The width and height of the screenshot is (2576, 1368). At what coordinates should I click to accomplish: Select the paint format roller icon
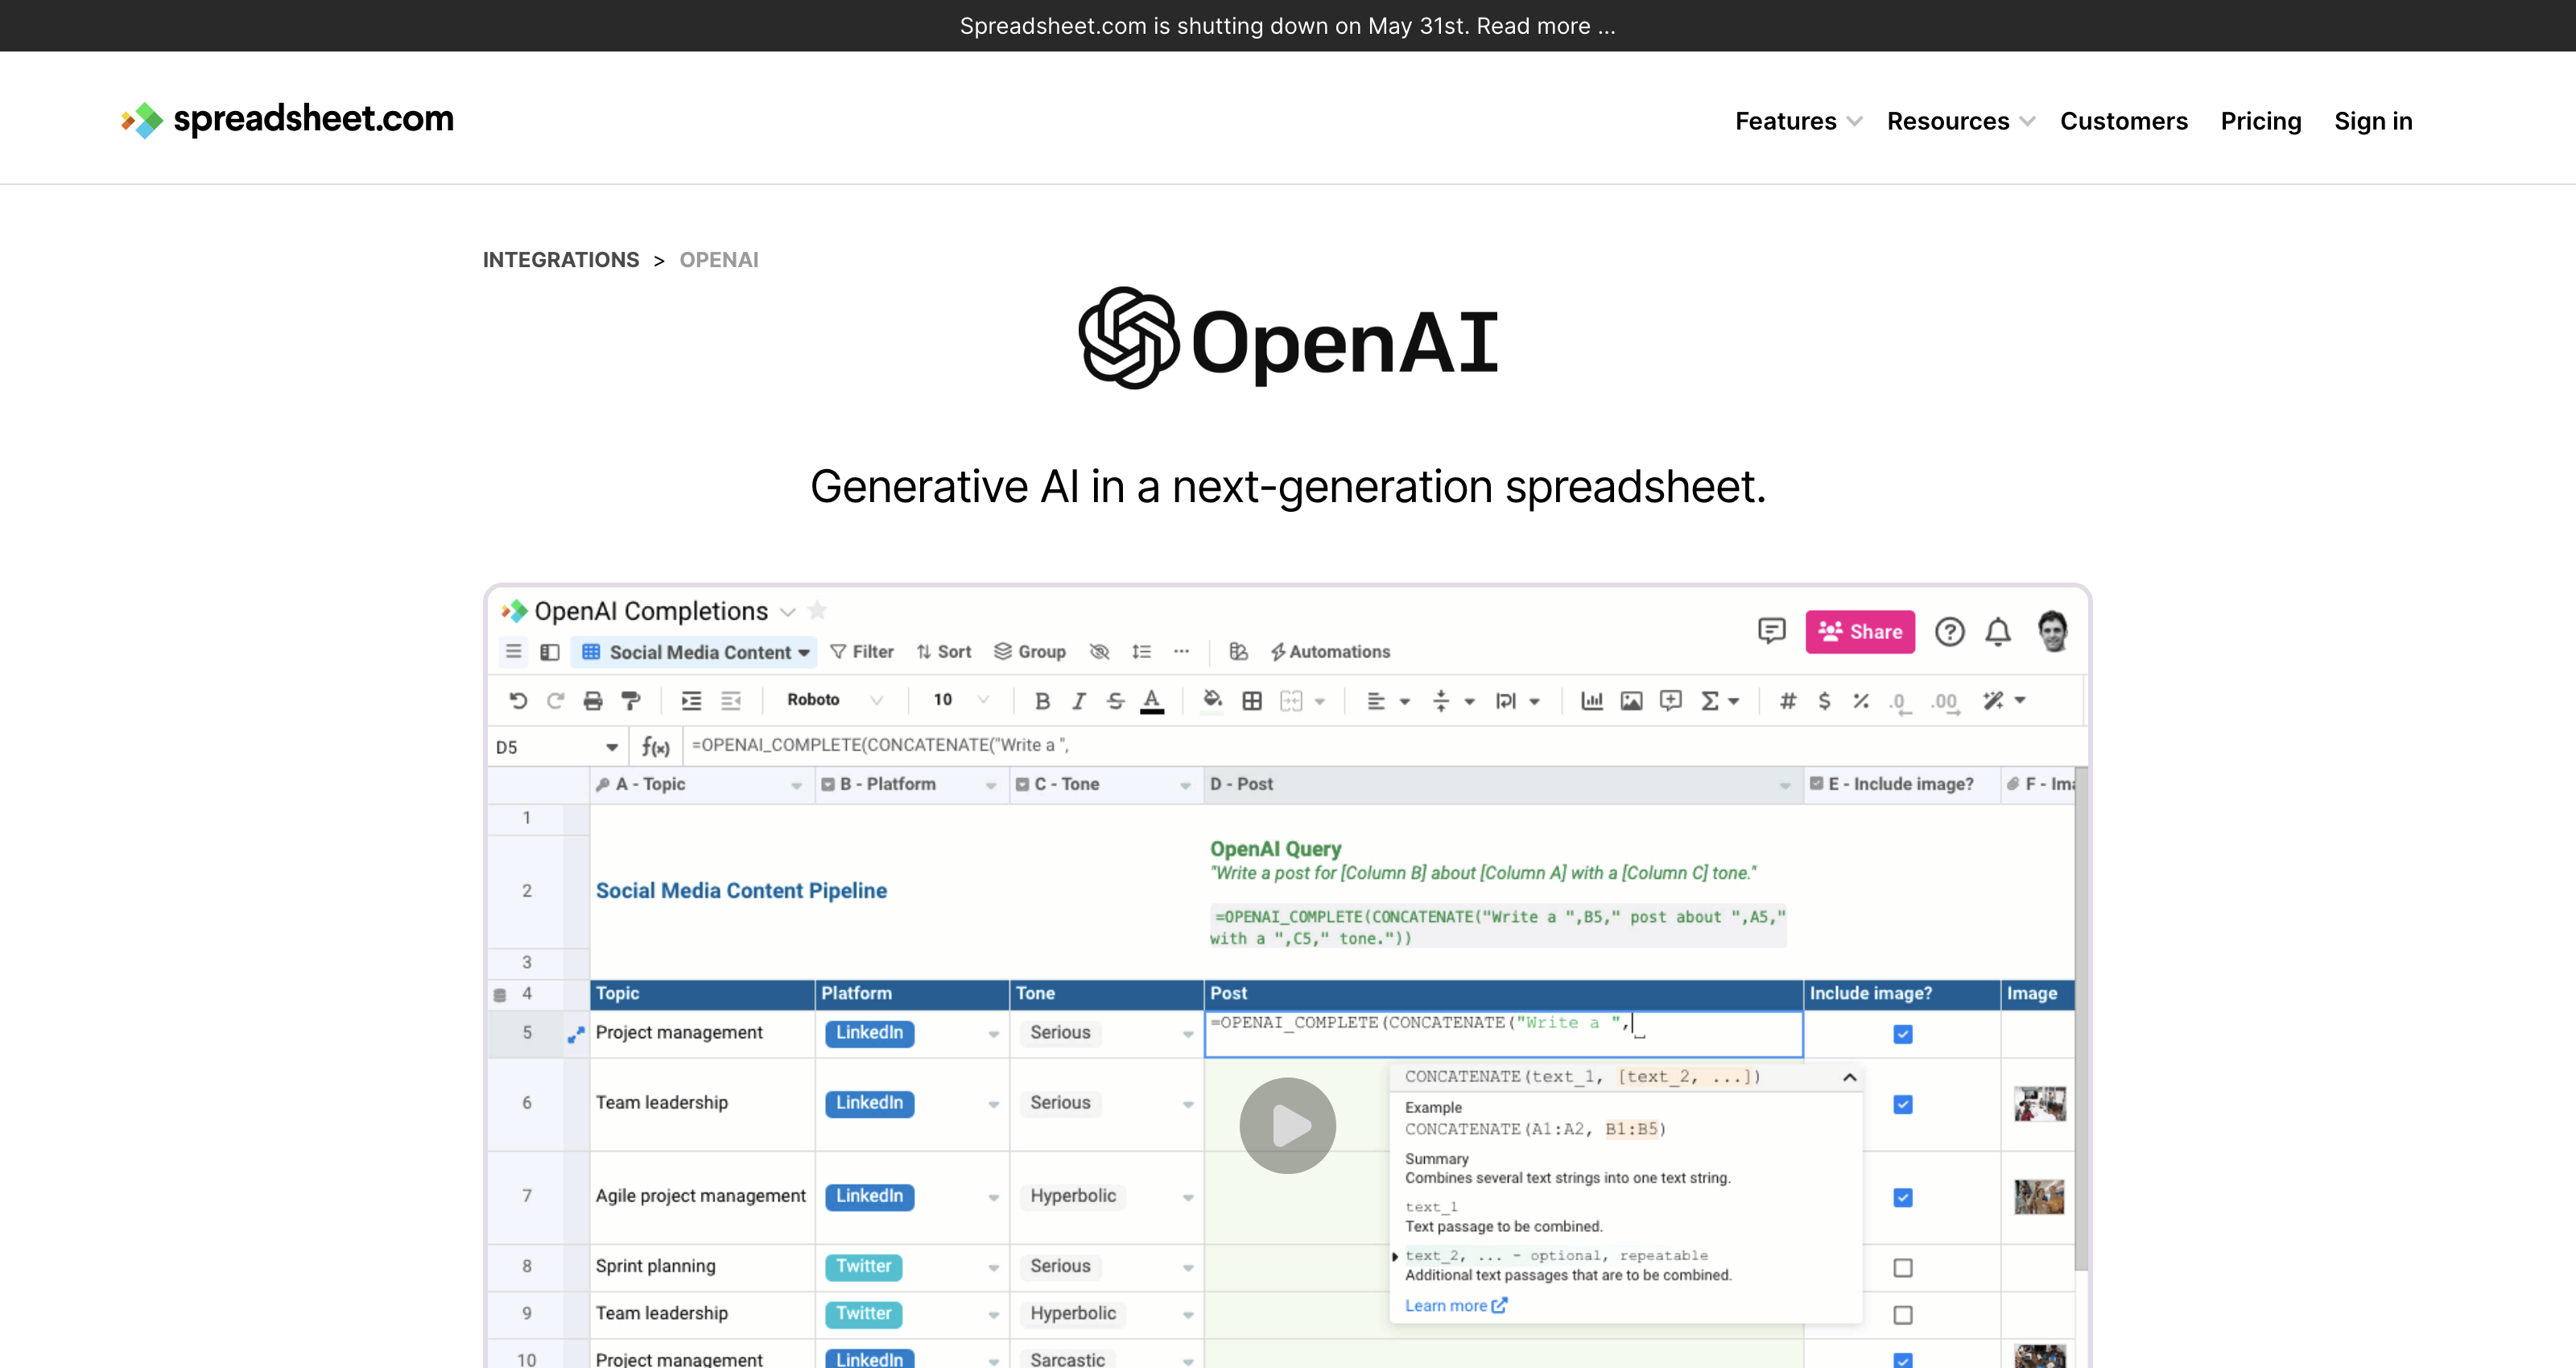coord(630,701)
